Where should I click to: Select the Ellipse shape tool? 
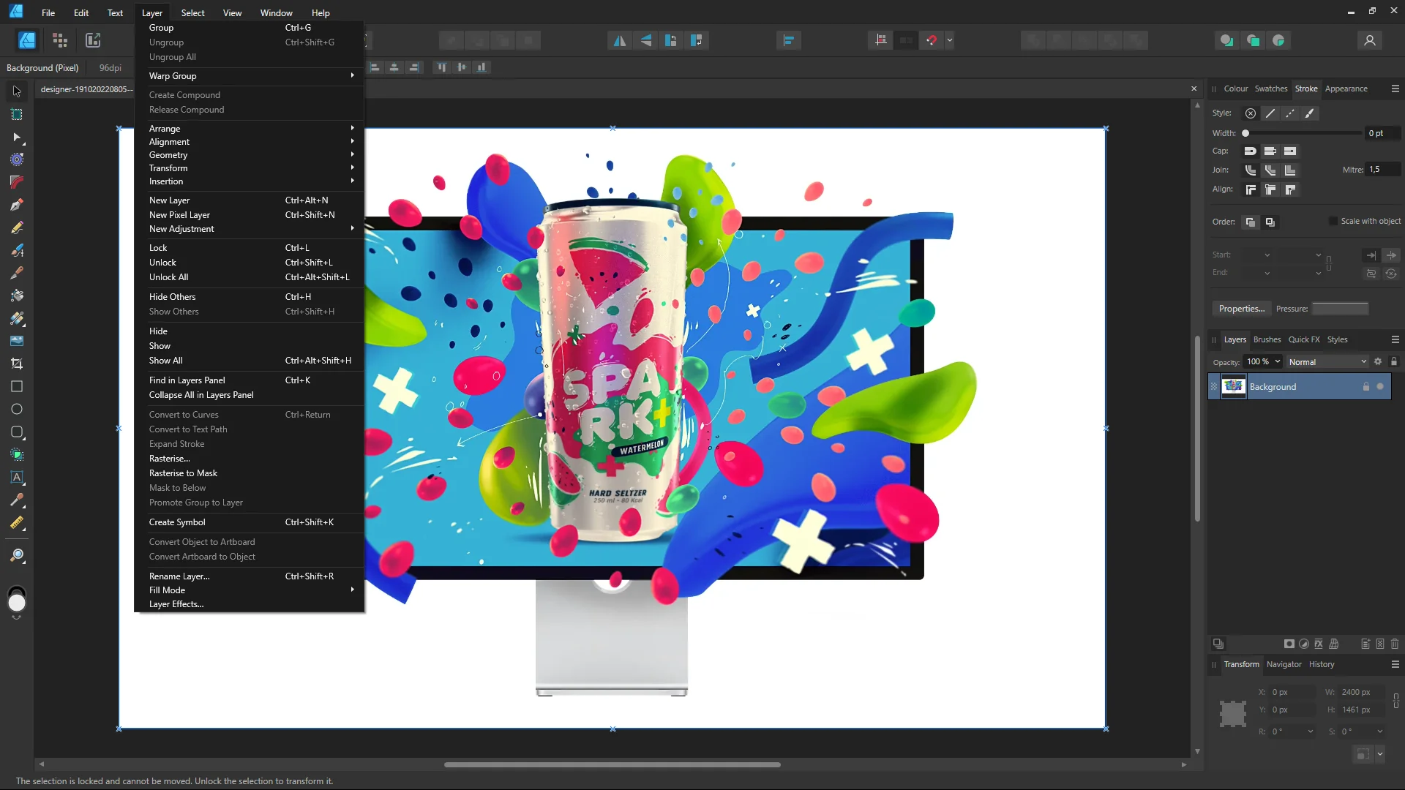click(17, 409)
